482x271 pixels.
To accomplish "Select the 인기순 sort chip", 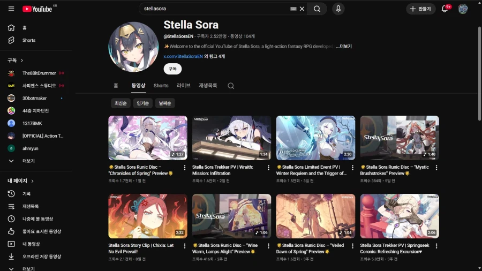I will 143,103.
